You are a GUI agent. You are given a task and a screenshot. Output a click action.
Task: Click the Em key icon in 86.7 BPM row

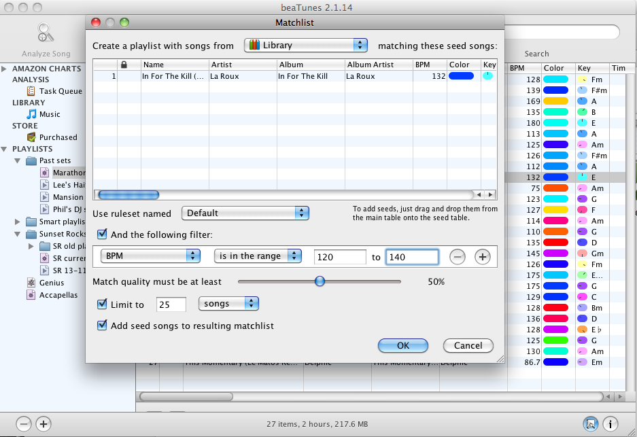click(582, 362)
